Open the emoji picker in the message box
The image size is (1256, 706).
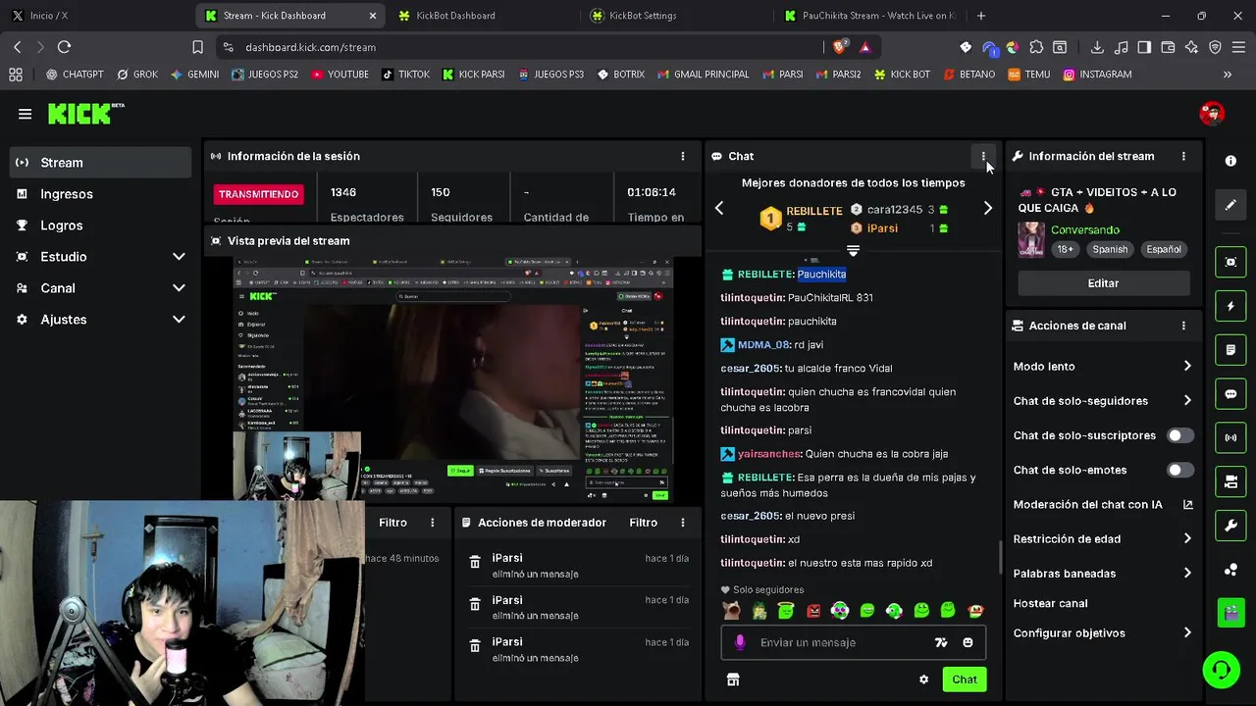point(968,642)
